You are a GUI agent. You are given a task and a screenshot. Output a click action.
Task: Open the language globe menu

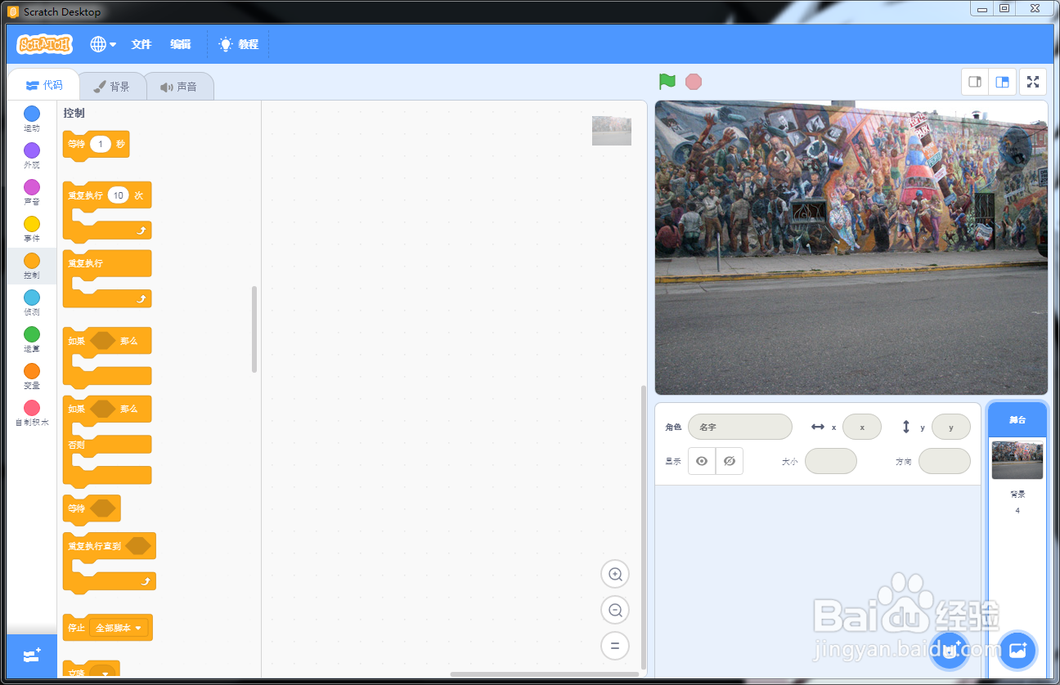[x=103, y=44]
